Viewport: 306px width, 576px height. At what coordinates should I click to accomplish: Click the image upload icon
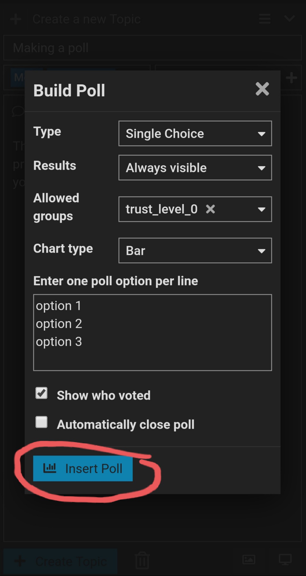(x=249, y=559)
